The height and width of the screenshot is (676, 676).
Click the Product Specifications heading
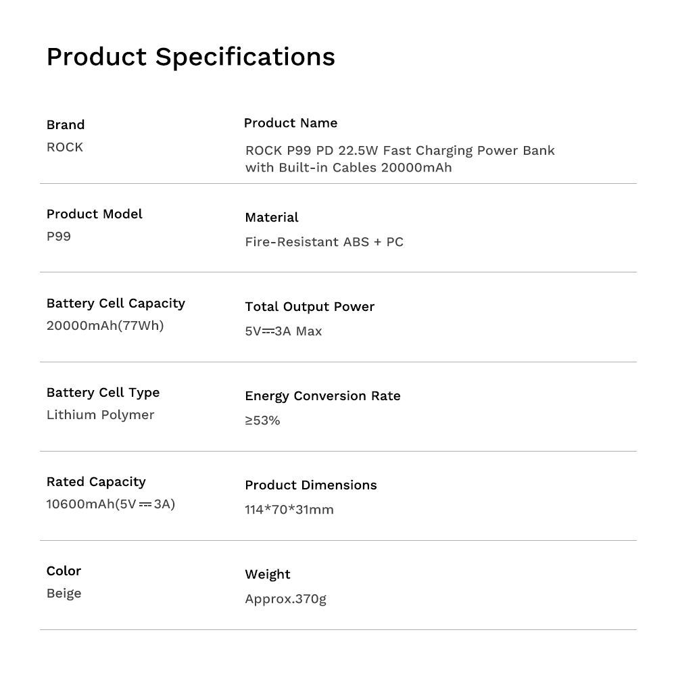click(191, 57)
